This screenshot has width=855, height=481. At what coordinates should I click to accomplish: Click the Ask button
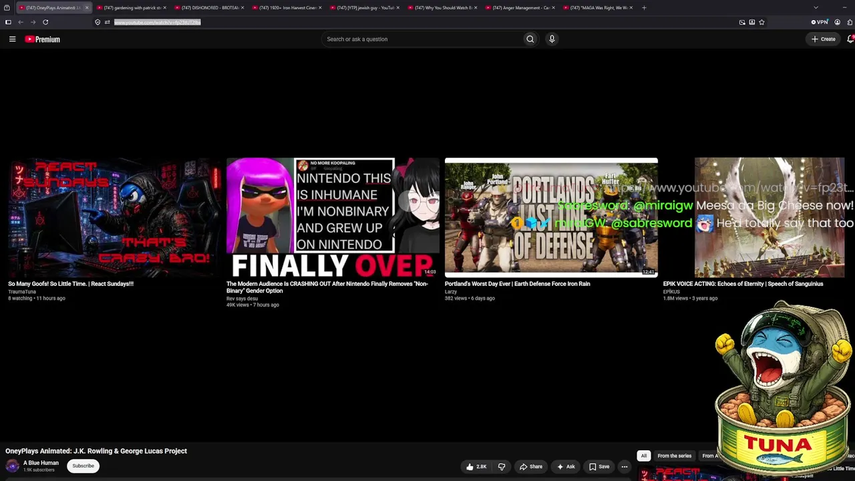566,466
